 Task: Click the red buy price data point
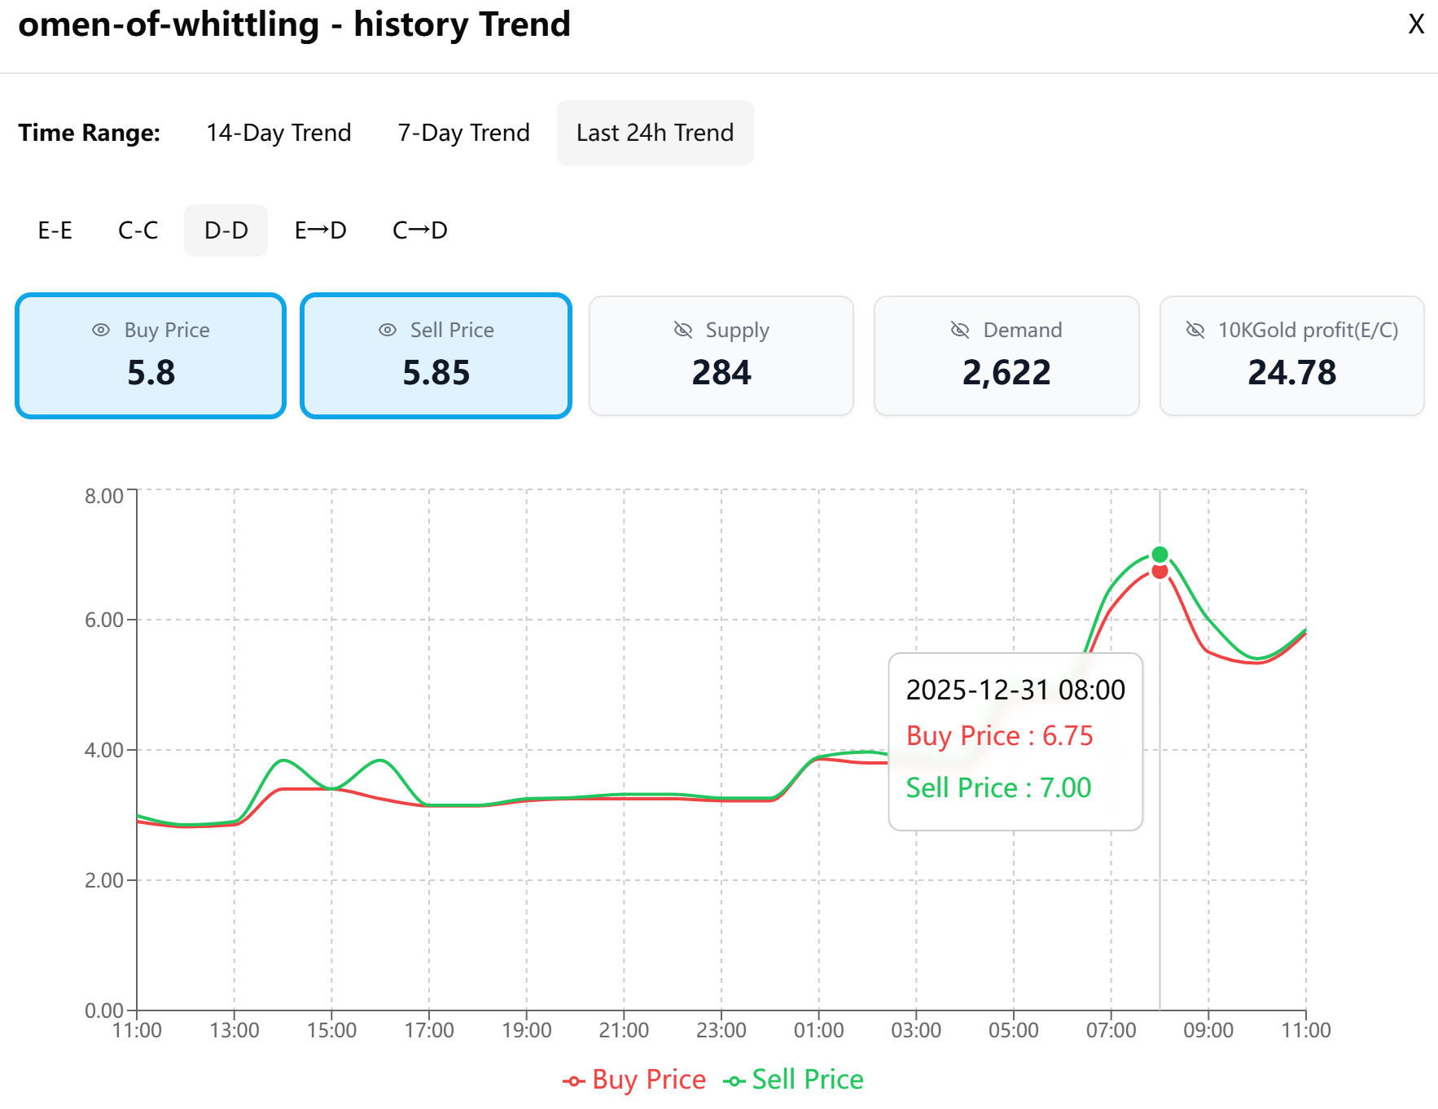tap(1160, 572)
